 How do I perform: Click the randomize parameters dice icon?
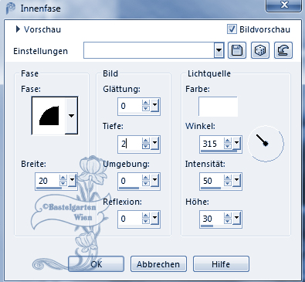(x=260, y=50)
